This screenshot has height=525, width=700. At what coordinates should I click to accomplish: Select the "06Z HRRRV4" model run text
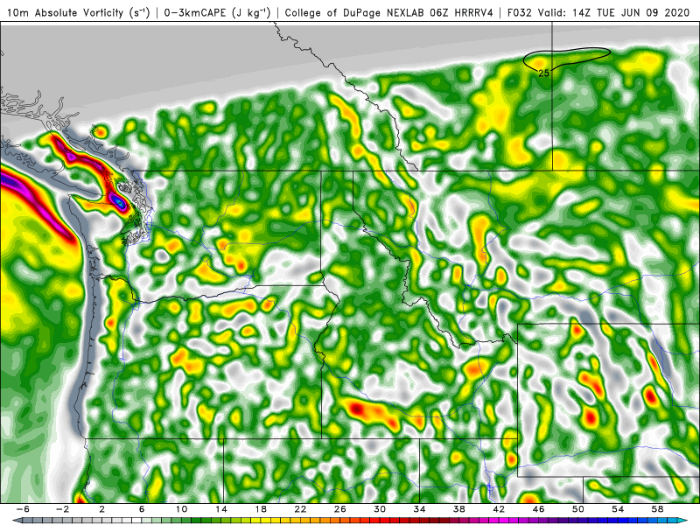tap(461, 13)
